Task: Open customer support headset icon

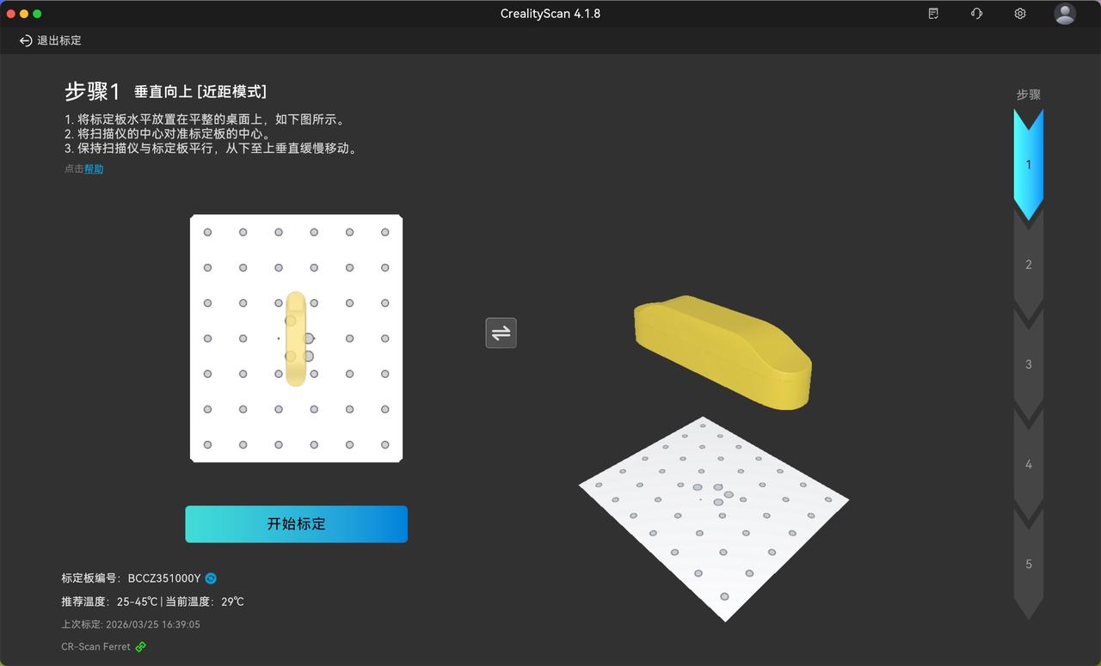Action: [x=976, y=14]
